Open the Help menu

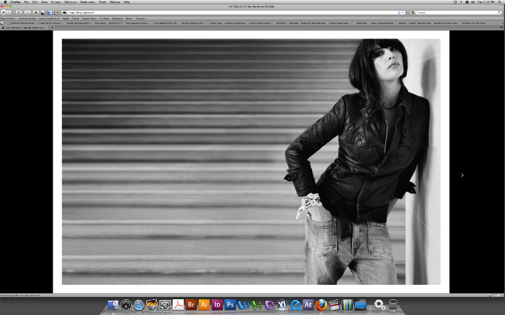(x=127, y=2)
